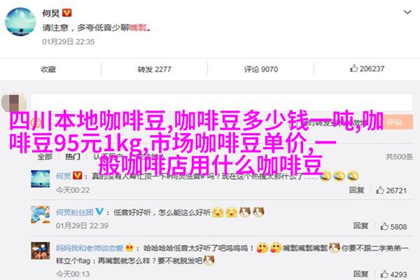Submit with the orange 评论 button
The width and height of the screenshot is (420, 280).
click(x=398, y=122)
